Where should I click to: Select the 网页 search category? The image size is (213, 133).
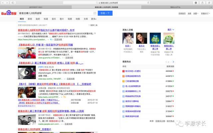pyautogui.click(x=22, y=19)
